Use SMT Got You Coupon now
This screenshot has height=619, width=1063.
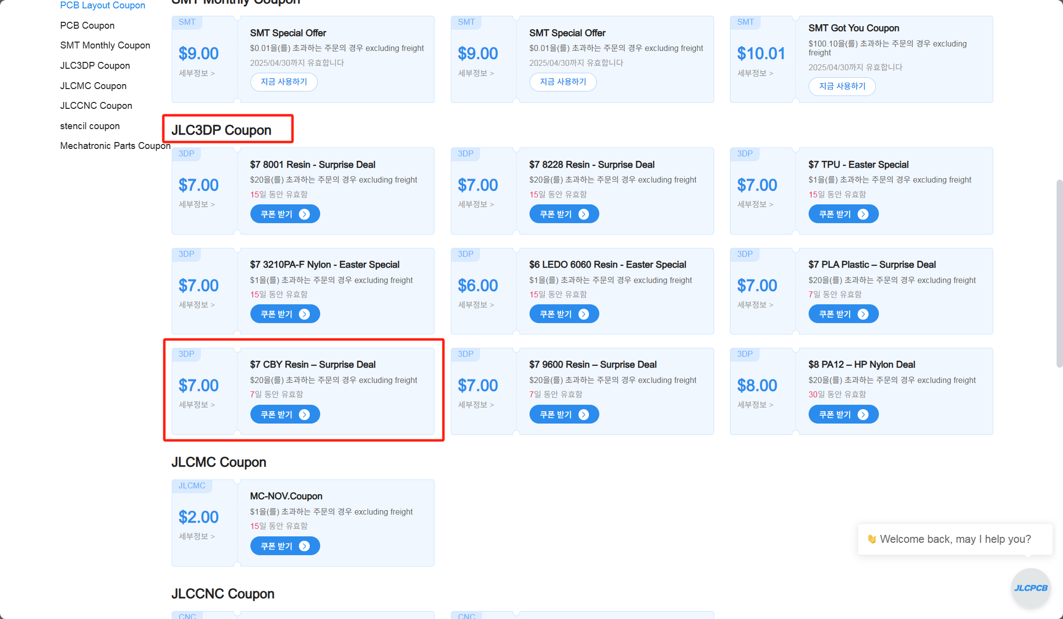pyautogui.click(x=842, y=86)
